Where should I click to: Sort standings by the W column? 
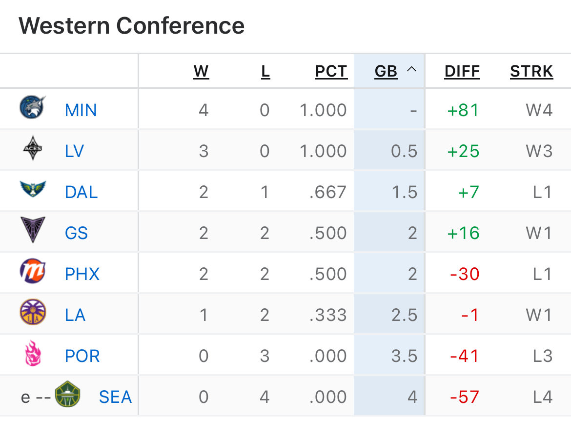[x=201, y=71]
